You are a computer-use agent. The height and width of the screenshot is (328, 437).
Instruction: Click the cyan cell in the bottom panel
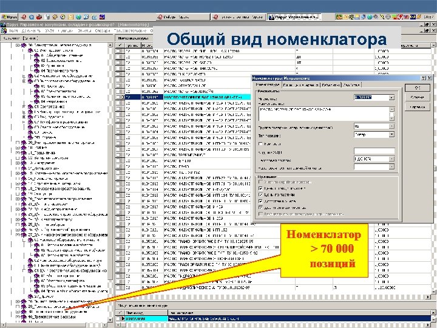click(146, 318)
